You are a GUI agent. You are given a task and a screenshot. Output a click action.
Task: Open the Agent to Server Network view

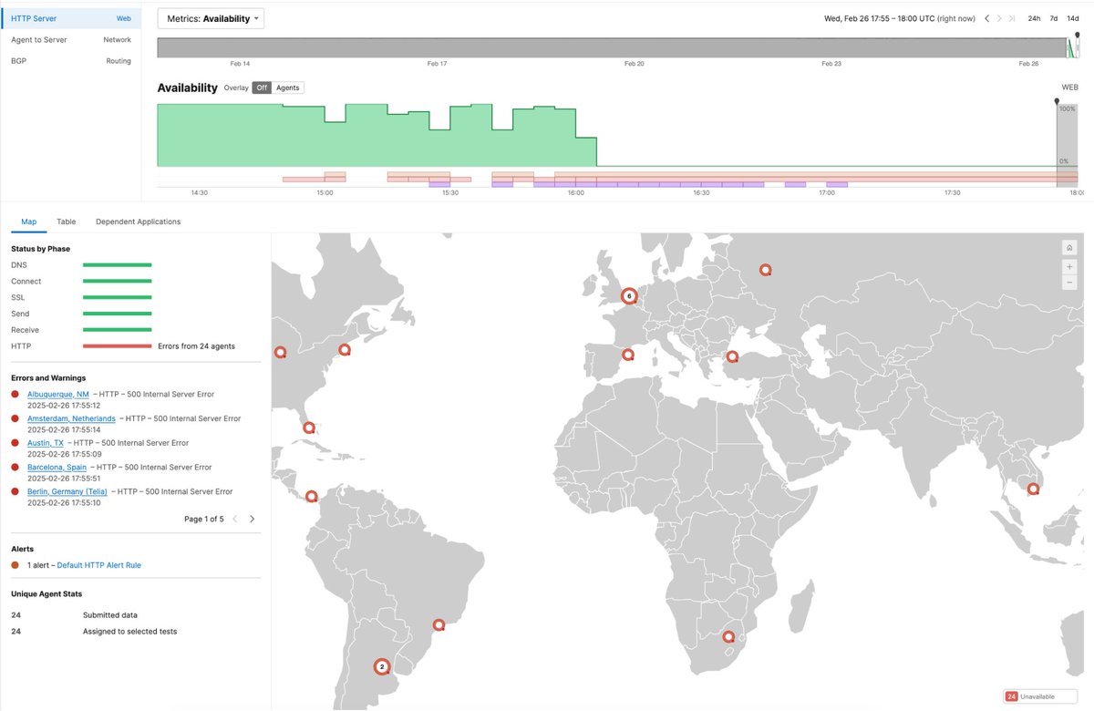tap(71, 40)
